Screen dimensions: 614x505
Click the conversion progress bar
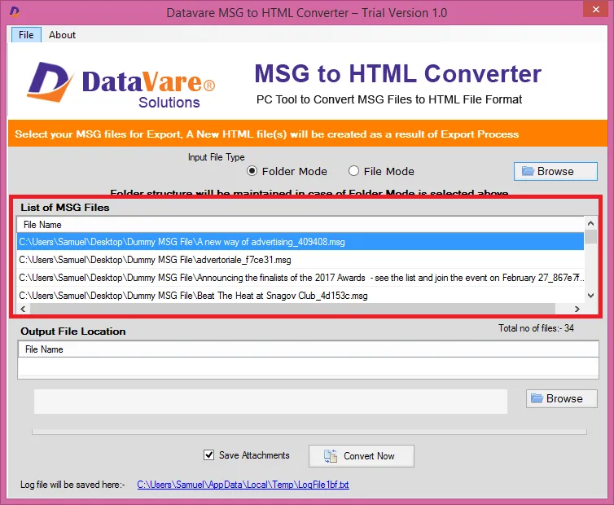(309, 432)
